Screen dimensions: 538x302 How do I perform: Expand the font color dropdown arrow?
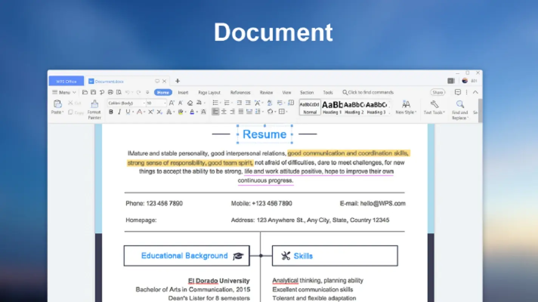pyautogui.click(x=196, y=112)
